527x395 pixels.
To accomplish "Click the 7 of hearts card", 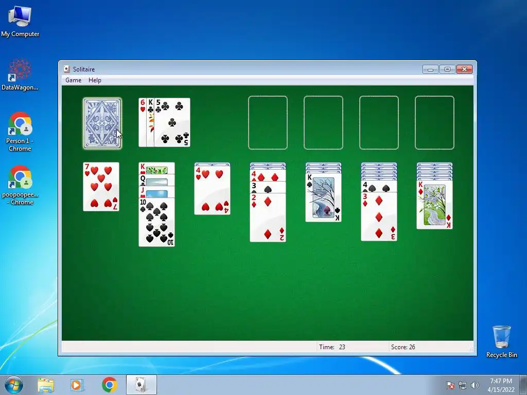I will click(x=101, y=187).
